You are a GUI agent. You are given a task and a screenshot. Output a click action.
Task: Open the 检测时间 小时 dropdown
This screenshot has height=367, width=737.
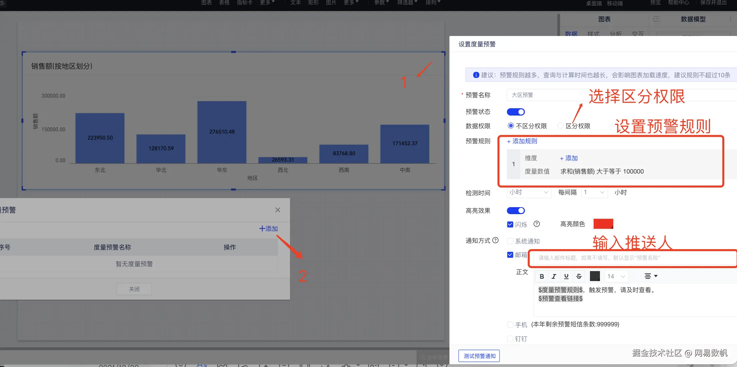pyautogui.click(x=529, y=192)
